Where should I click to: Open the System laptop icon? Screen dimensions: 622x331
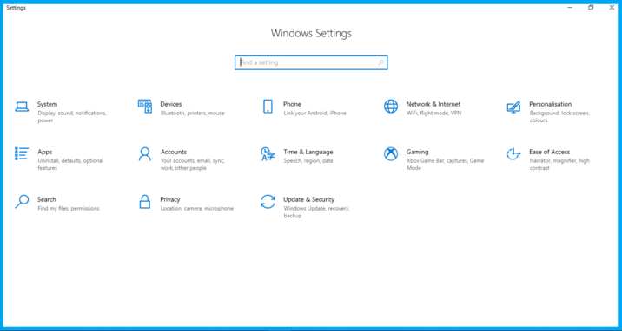click(22, 107)
